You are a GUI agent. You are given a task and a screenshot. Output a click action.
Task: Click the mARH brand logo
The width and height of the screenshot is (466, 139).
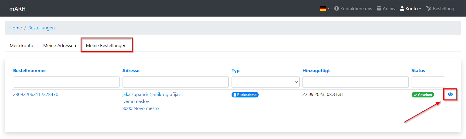click(x=17, y=9)
